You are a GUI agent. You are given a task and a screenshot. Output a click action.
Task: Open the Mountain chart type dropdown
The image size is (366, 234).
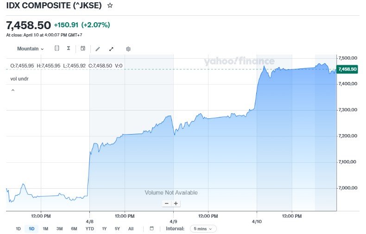coord(30,49)
